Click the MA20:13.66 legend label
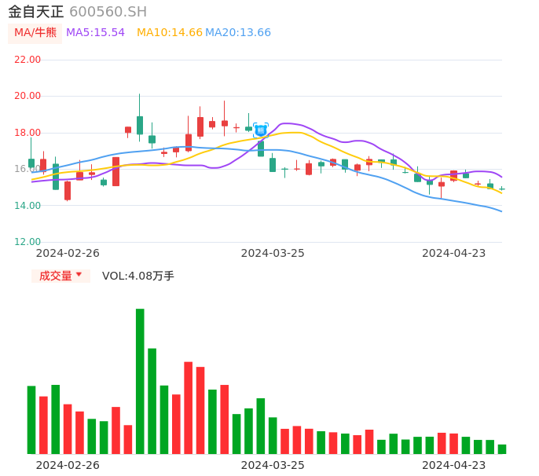 (238, 32)
